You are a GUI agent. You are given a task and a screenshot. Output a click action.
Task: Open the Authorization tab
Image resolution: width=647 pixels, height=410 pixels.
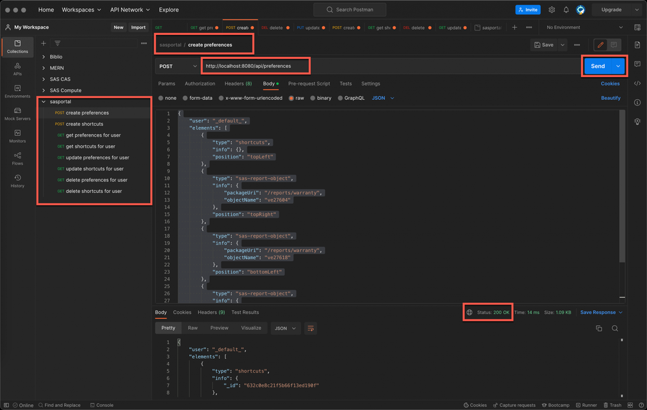pos(199,84)
